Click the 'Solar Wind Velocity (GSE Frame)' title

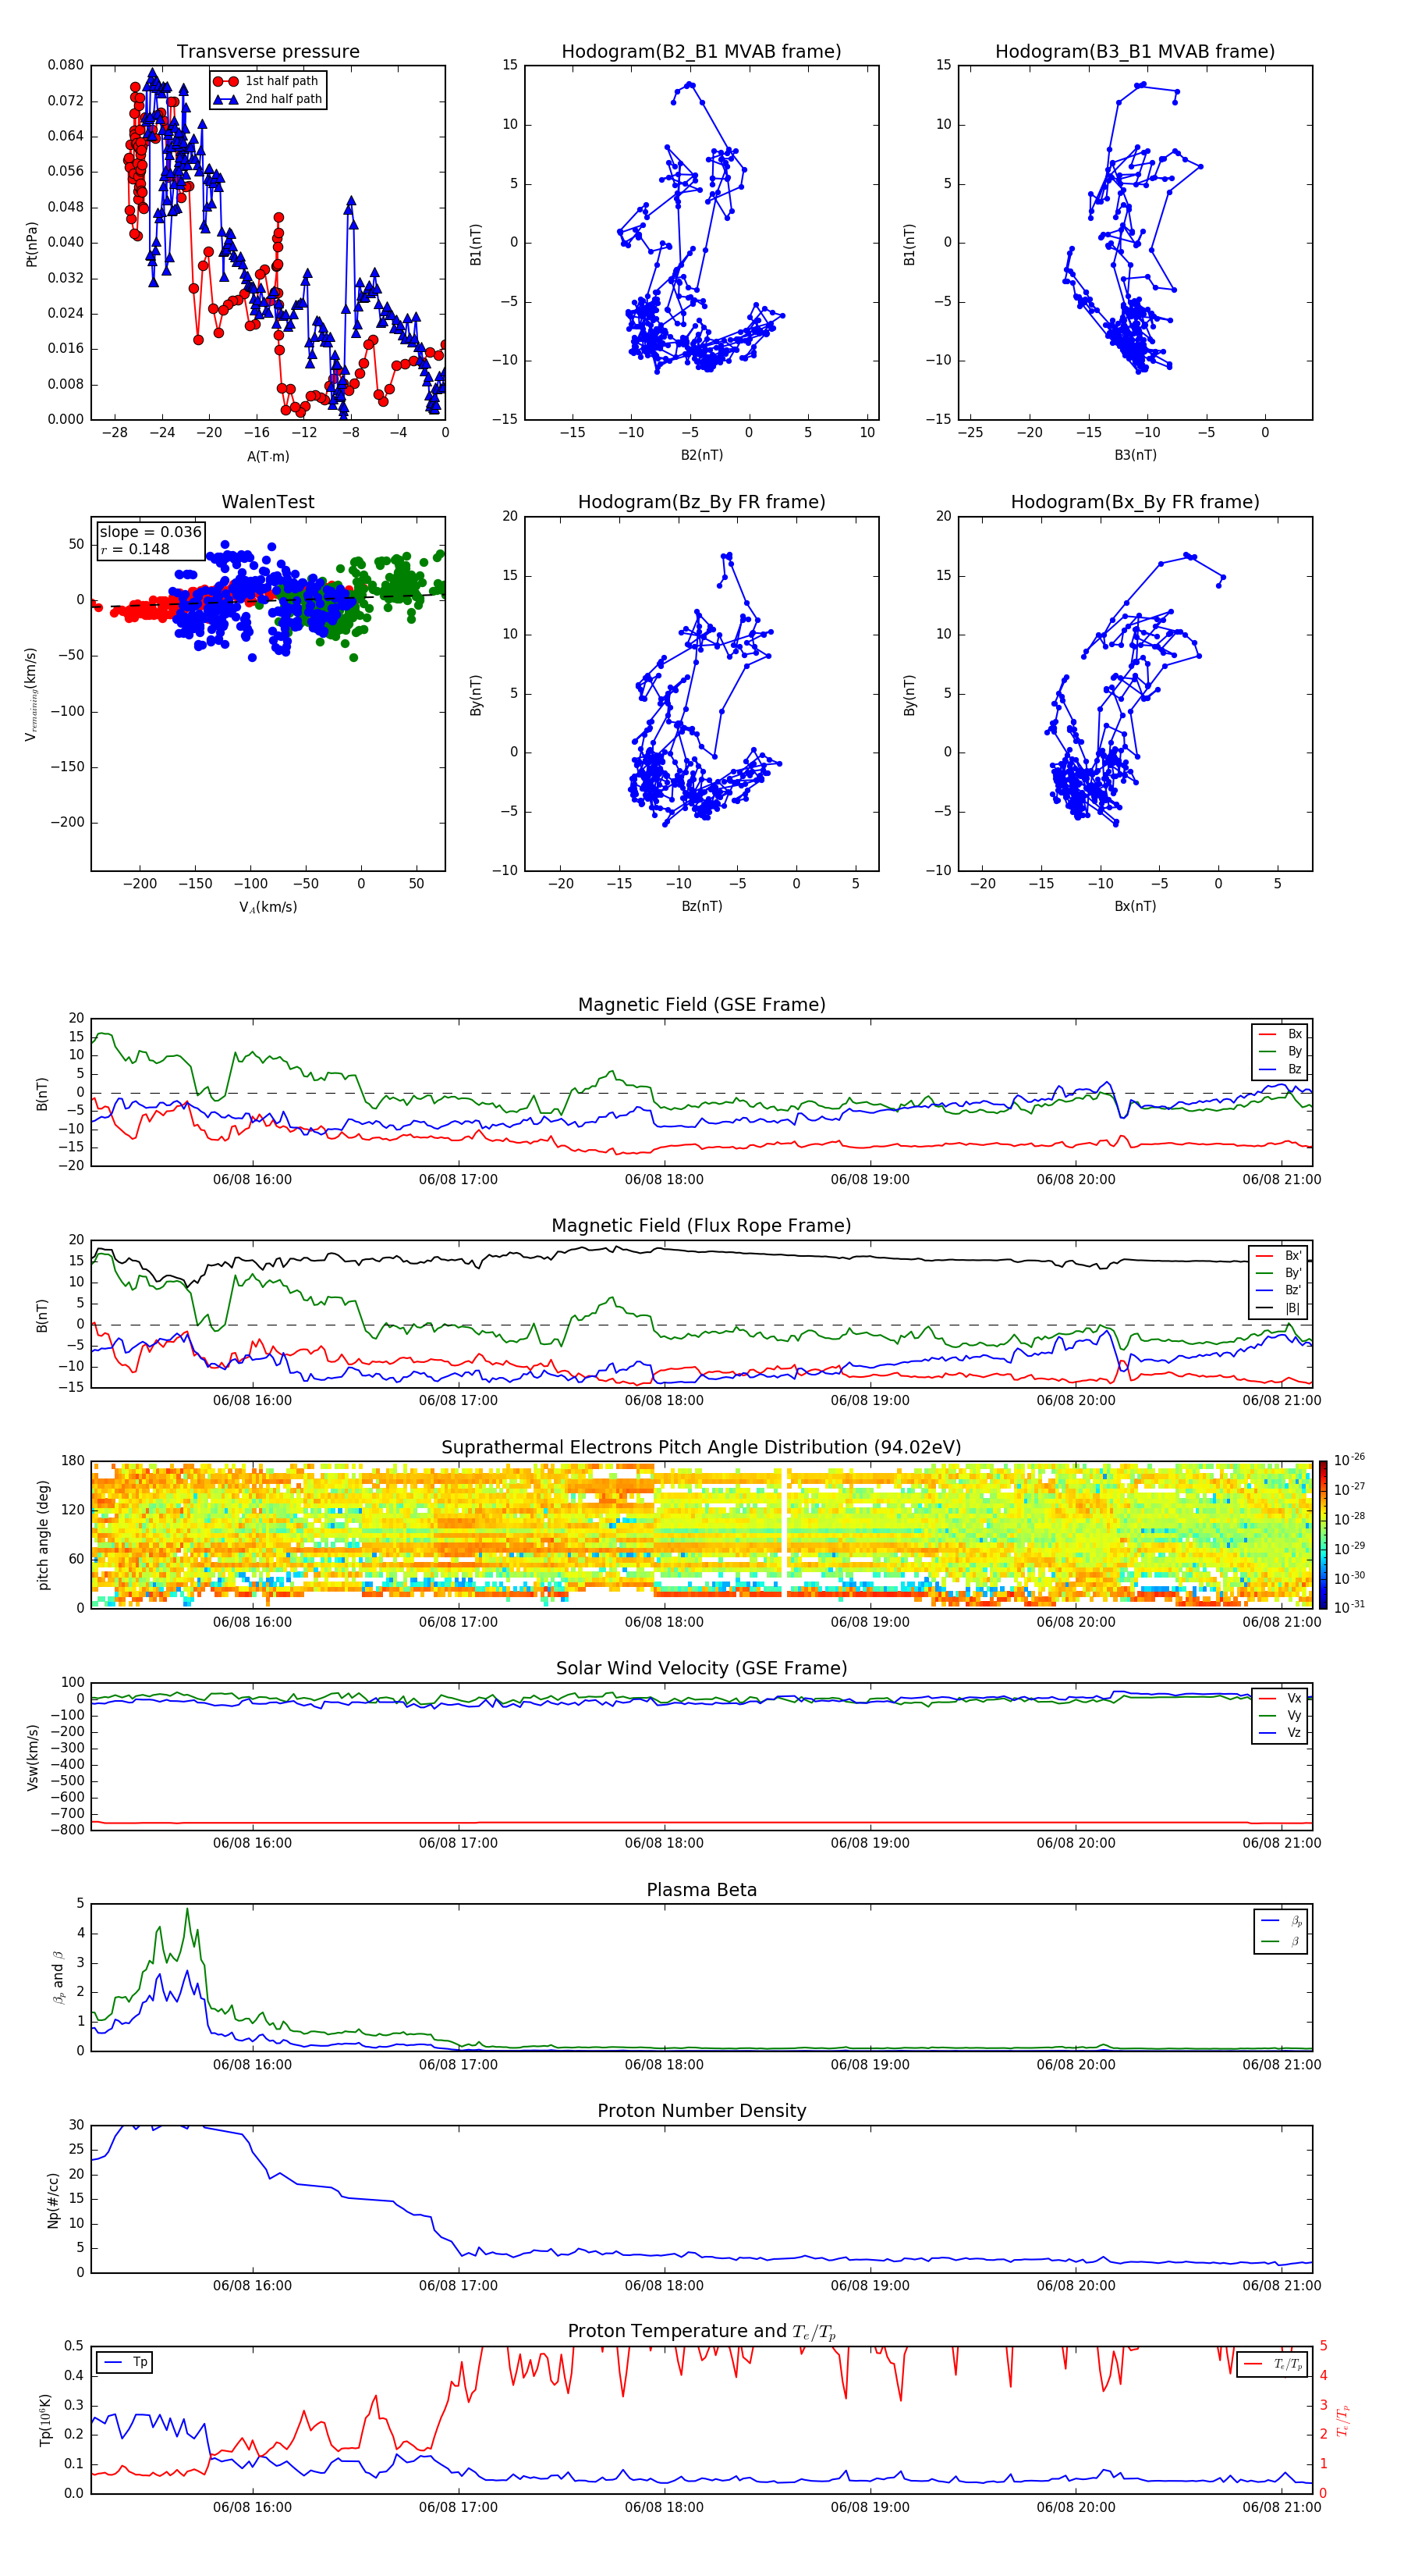(x=701, y=1668)
